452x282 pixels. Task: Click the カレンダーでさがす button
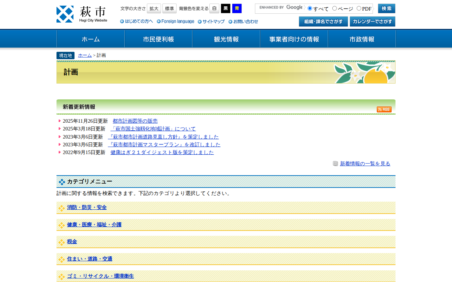[373, 22]
